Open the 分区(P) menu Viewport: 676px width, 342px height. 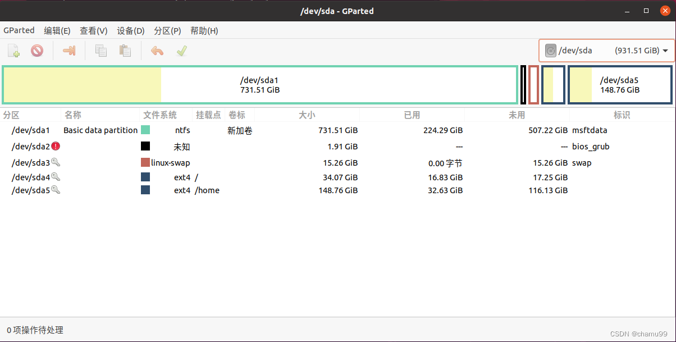[x=167, y=31]
